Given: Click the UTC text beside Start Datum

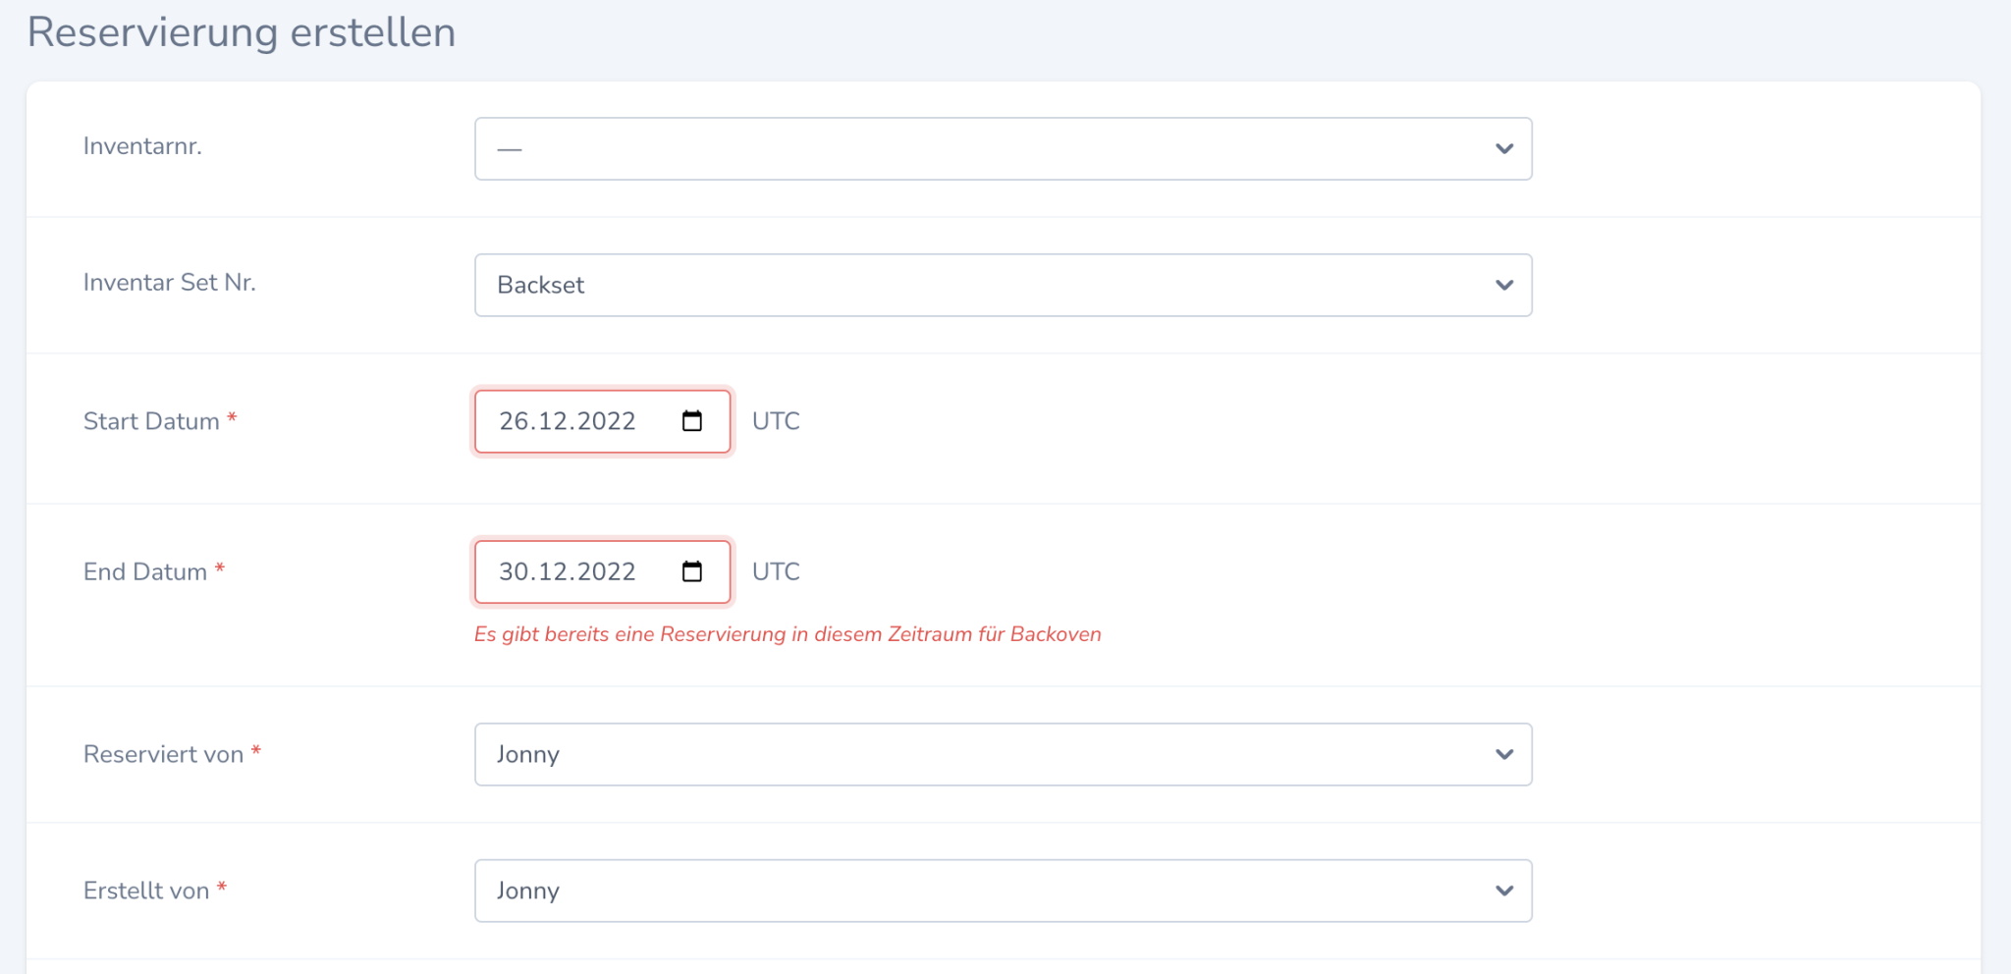Looking at the screenshot, I should [776, 421].
